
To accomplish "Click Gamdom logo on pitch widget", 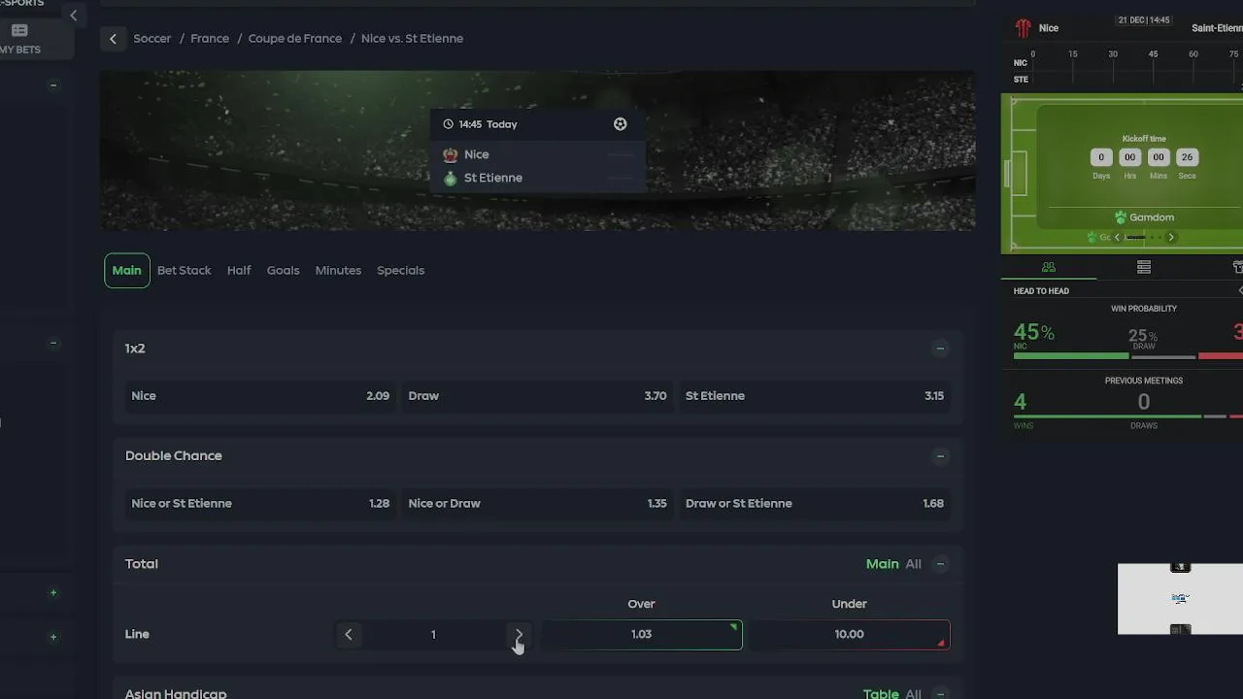I will tap(1144, 217).
